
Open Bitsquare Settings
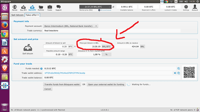(186, 8)
